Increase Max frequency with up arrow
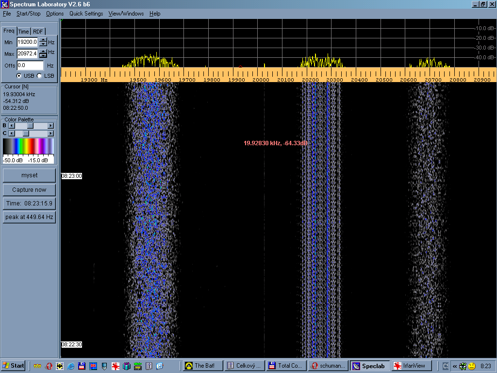497x373 pixels. click(x=43, y=51)
